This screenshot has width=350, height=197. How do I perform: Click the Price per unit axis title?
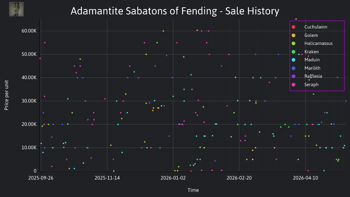point(7,95)
